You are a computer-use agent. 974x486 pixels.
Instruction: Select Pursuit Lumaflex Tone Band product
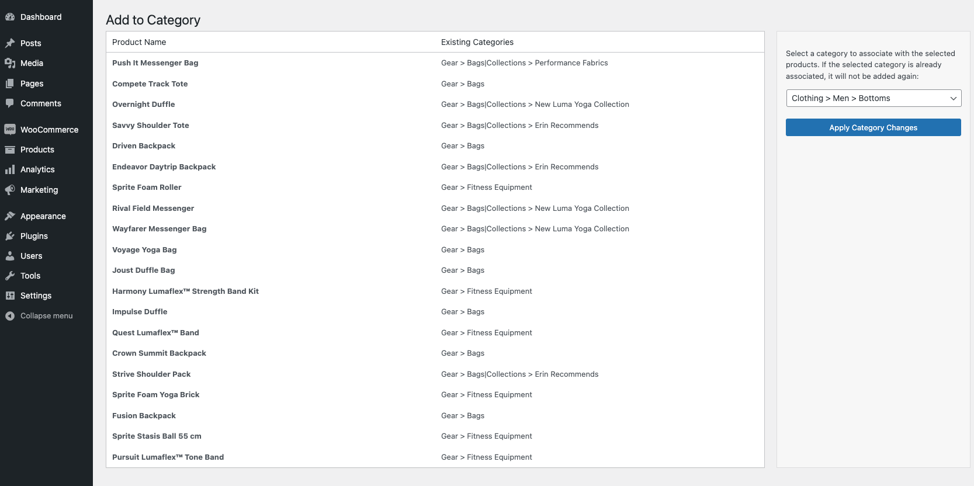(x=168, y=457)
